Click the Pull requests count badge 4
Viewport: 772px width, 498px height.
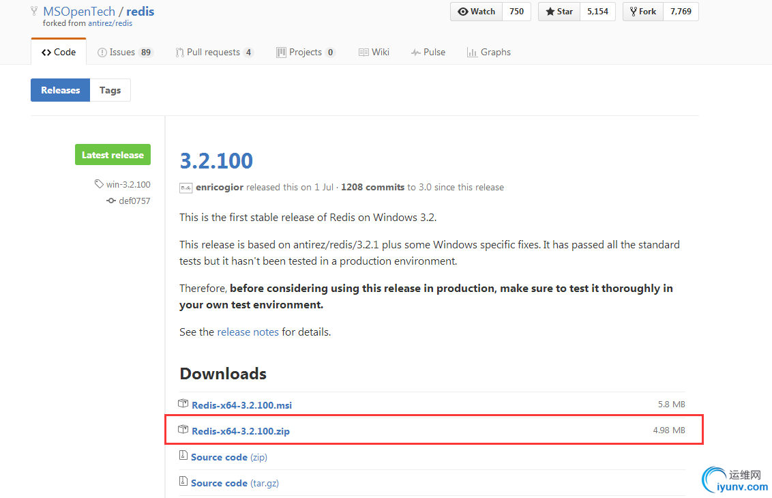249,53
